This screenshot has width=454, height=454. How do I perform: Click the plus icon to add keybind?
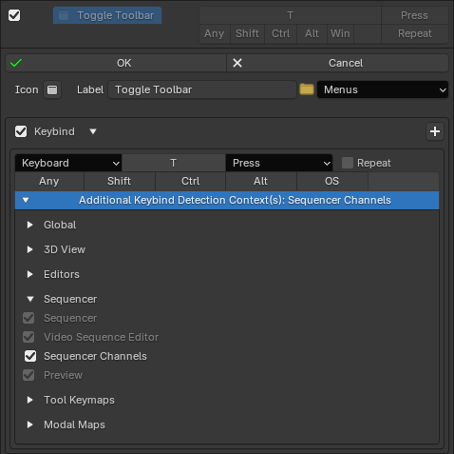(435, 131)
